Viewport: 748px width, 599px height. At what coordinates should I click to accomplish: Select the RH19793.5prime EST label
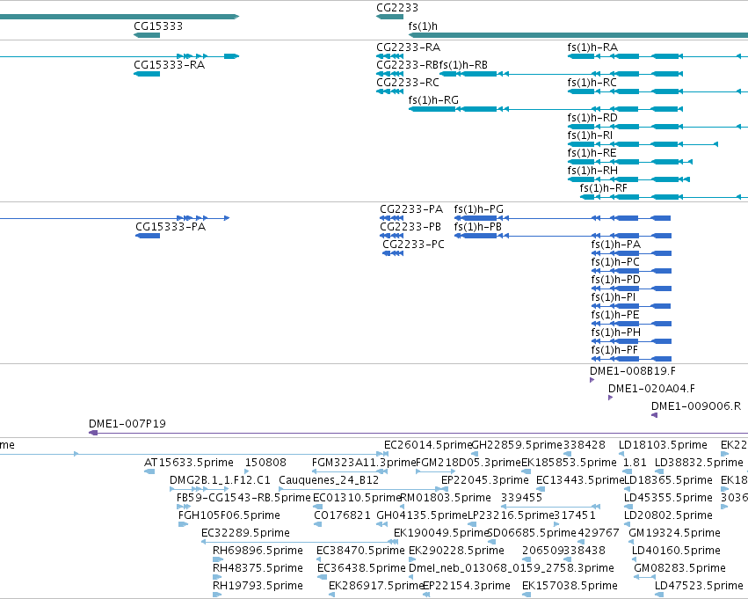point(258,586)
